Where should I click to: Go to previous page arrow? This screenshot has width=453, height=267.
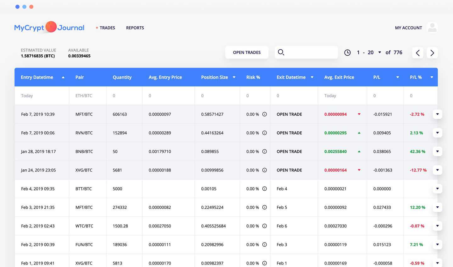[x=418, y=53]
